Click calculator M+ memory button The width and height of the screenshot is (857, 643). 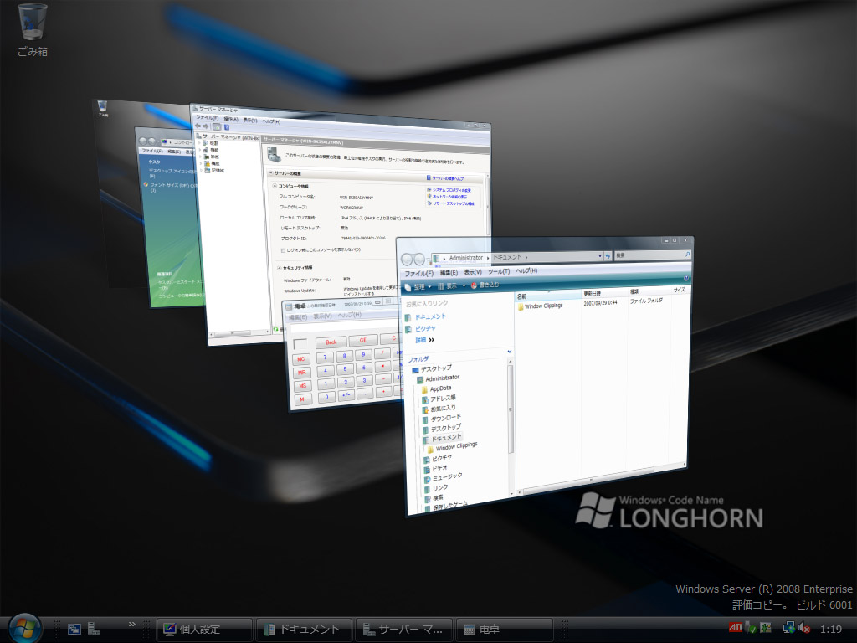[303, 399]
